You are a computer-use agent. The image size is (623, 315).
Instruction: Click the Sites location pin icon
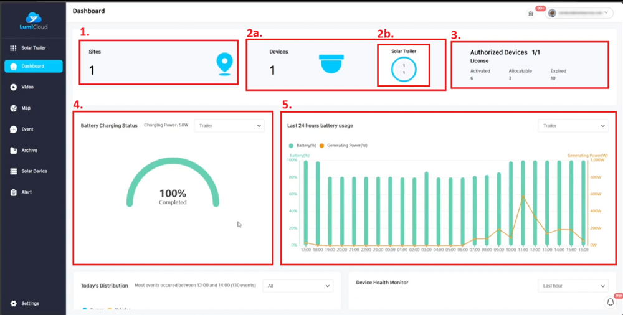[224, 64]
